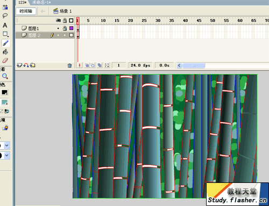This screenshot has height=206, width=269.
Task: Enable Onion Skin Outlines
Action: [93, 65]
